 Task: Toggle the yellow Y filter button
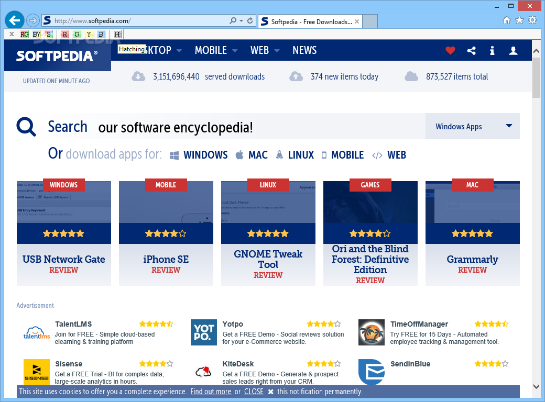coord(89,34)
